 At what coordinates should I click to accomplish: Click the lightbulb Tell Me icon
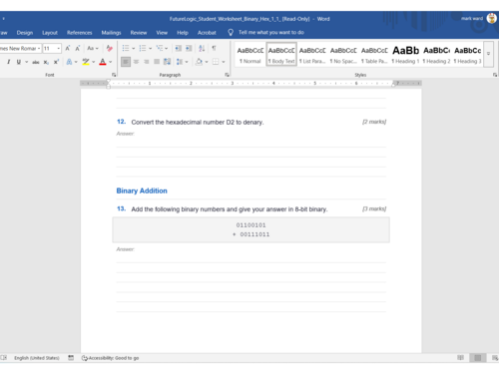[231, 32]
